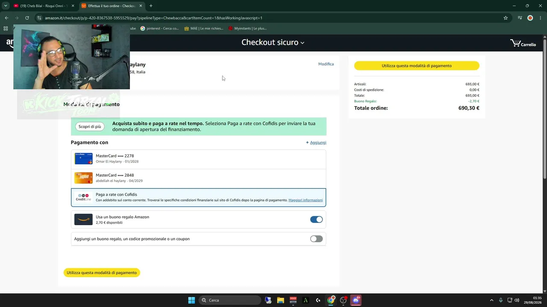Open the Carrello shopping cart

tap(523, 43)
